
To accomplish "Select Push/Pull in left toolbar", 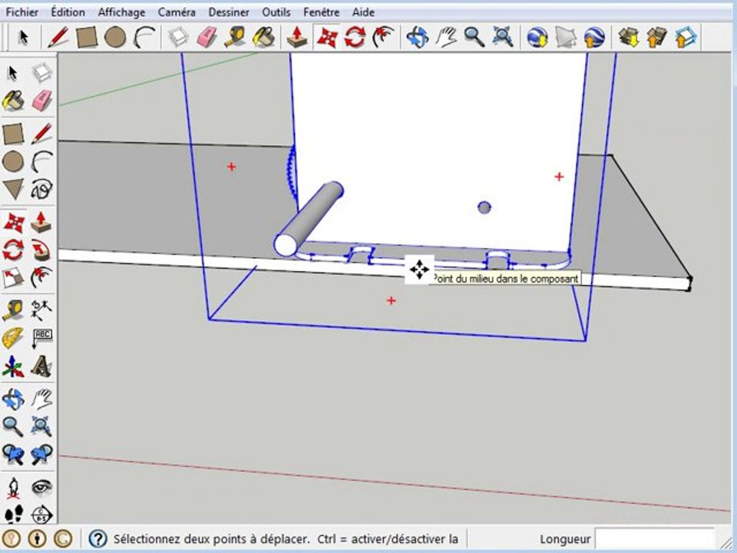I will click(41, 222).
